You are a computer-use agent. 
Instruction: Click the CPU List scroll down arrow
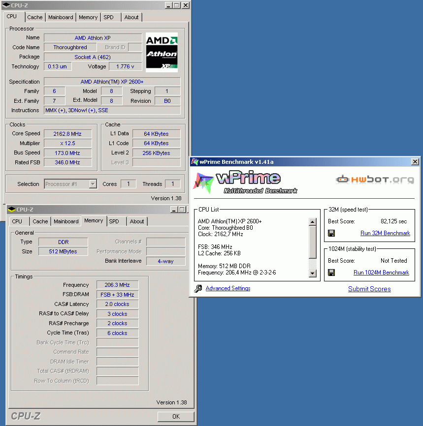tap(313, 274)
